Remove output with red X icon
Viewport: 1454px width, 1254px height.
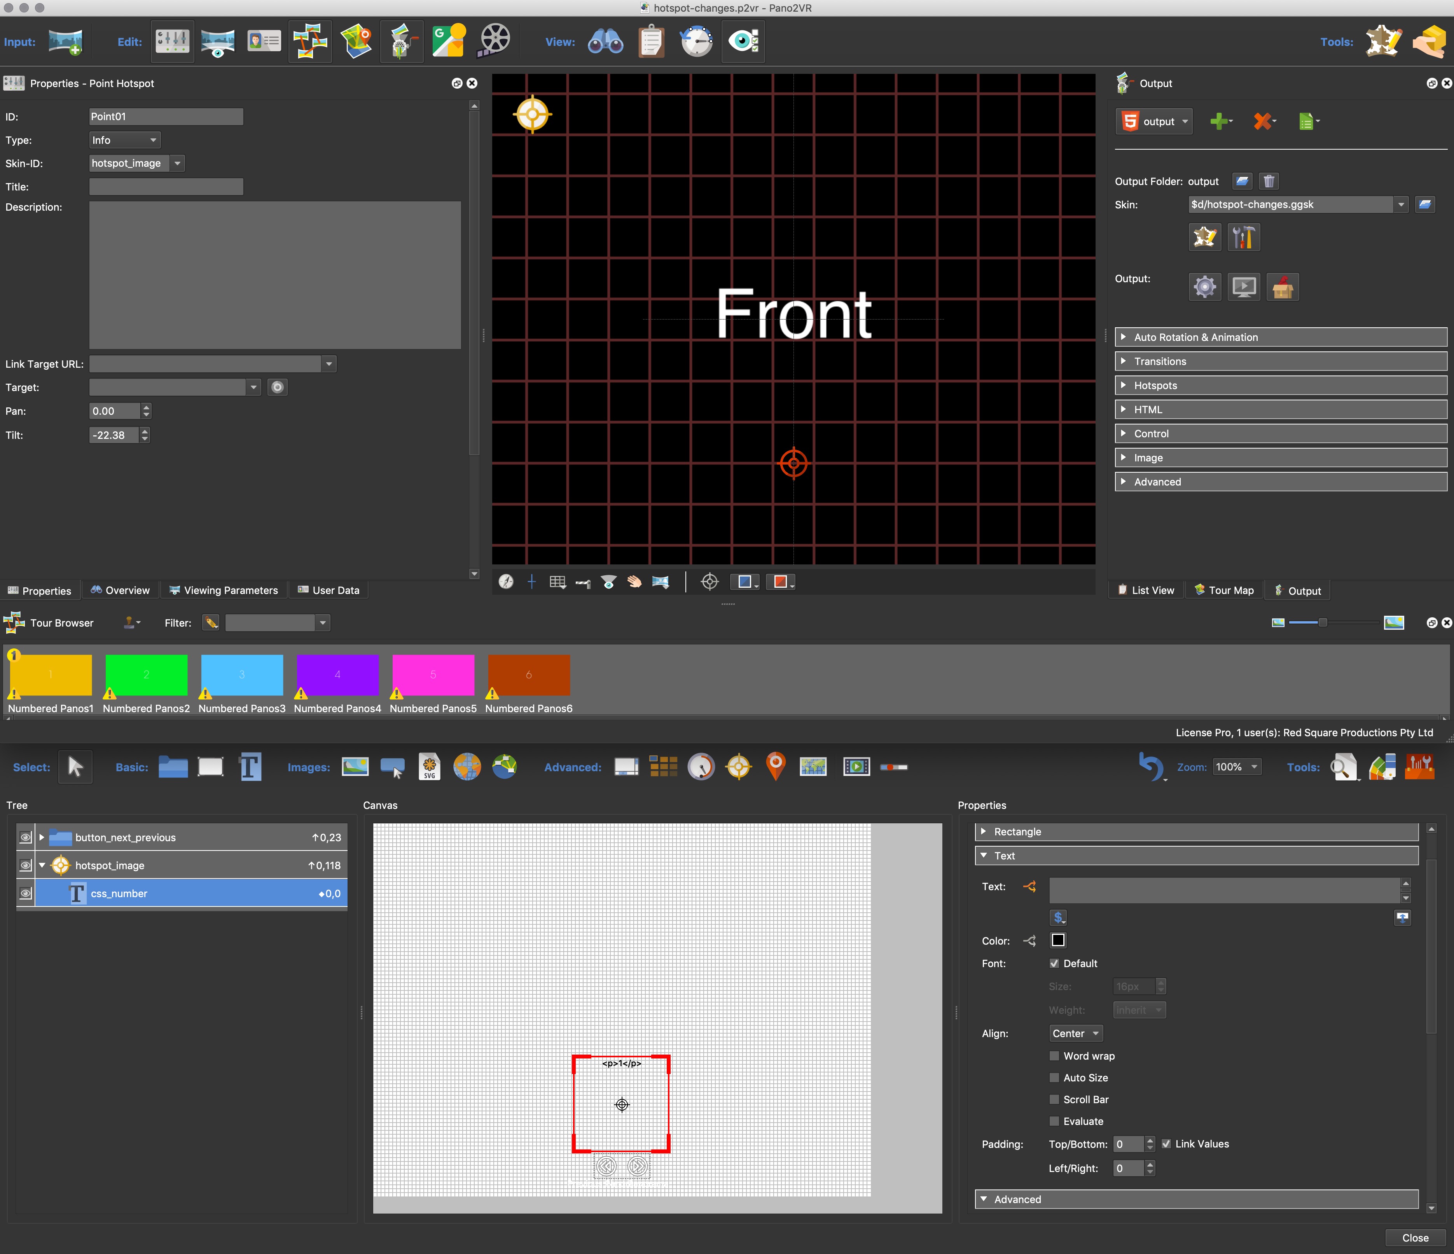pos(1263,121)
